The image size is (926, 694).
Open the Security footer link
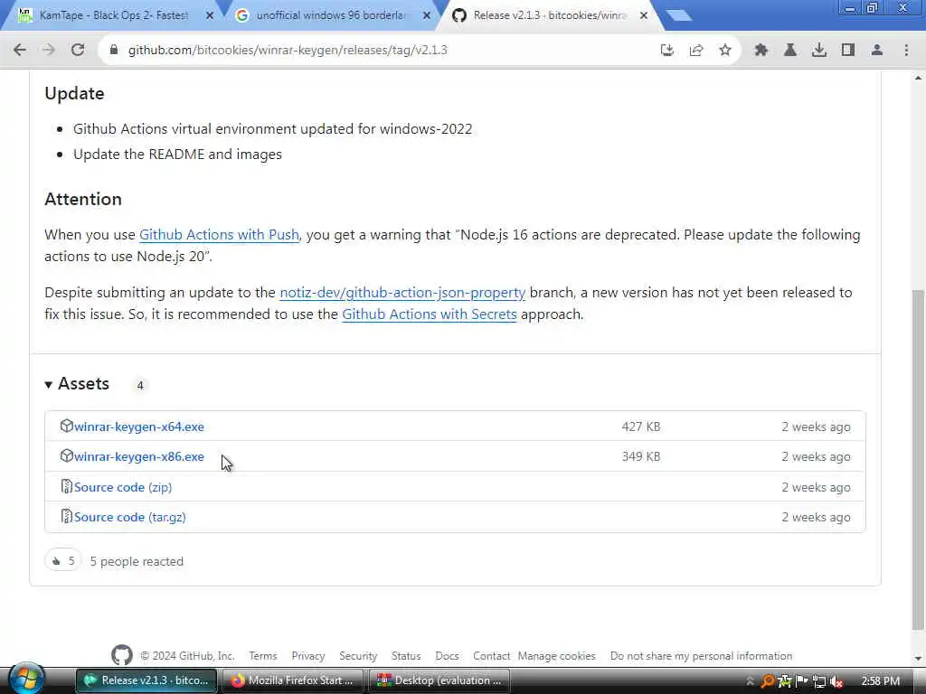click(x=358, y=656)
